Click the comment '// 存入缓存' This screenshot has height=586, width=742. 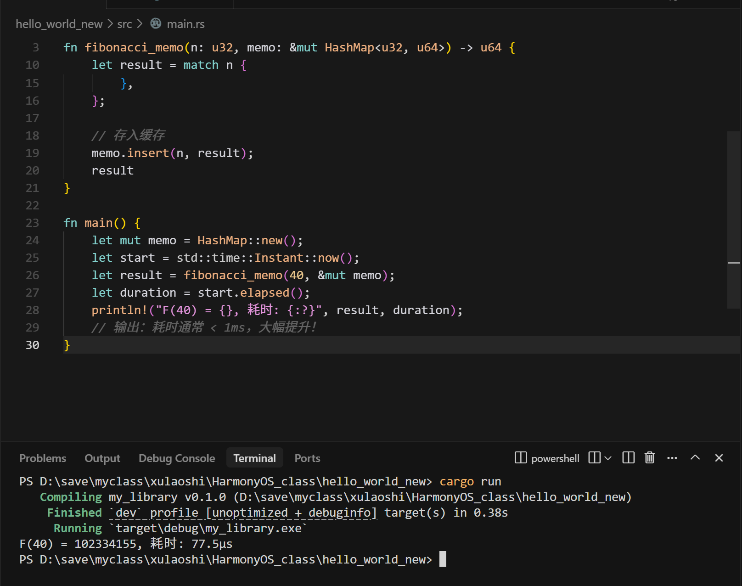point(128,135)
